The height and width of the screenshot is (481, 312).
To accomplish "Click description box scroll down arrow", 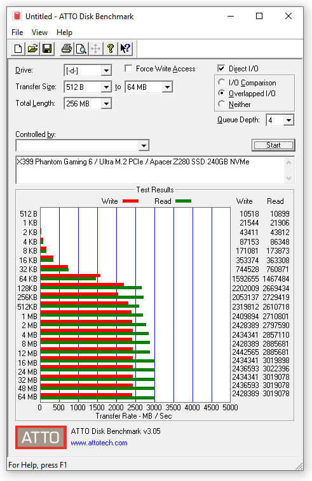I will pos(288,178).
